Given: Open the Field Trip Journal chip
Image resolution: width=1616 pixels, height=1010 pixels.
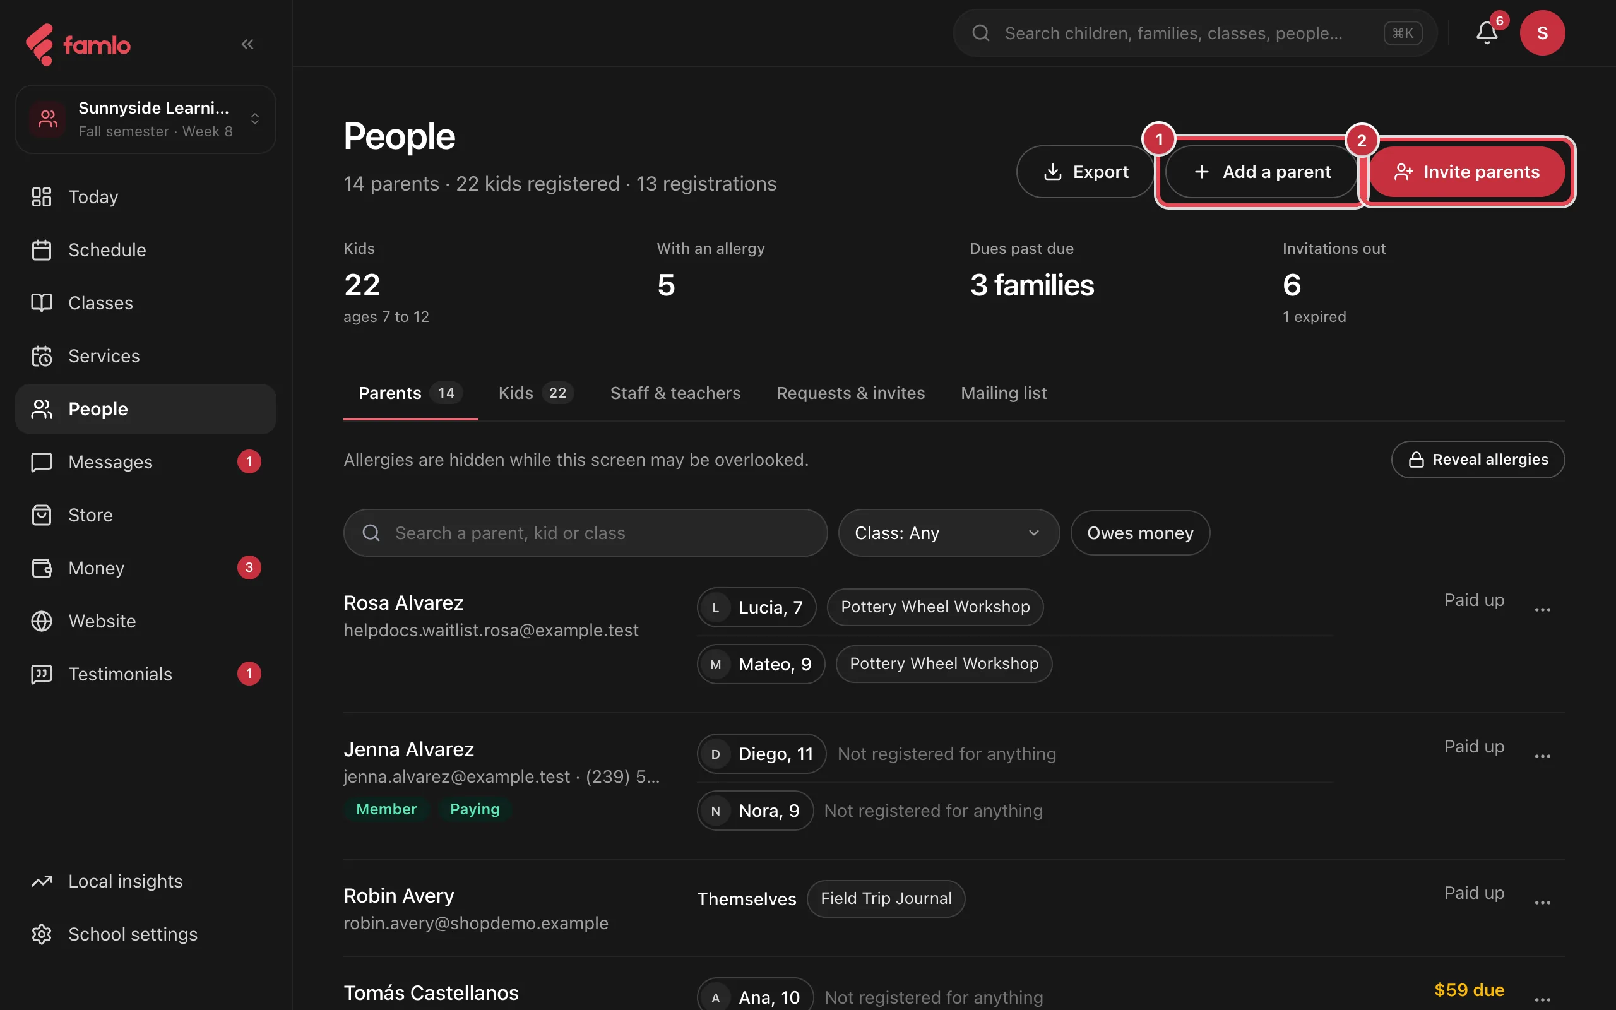Looking at the screenshot, I should pos(886,898).
